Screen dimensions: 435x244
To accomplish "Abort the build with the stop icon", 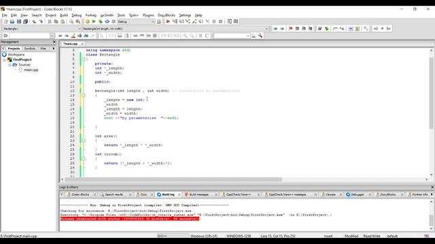I will pos(114,22).
